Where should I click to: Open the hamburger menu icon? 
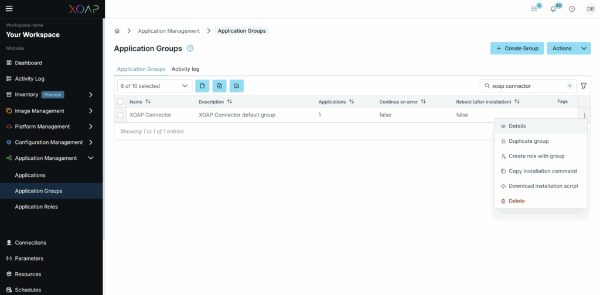(9, 9)
